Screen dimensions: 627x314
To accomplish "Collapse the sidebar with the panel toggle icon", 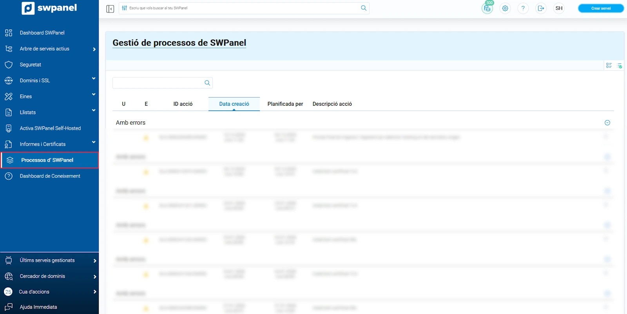I will tap(110, 9).
